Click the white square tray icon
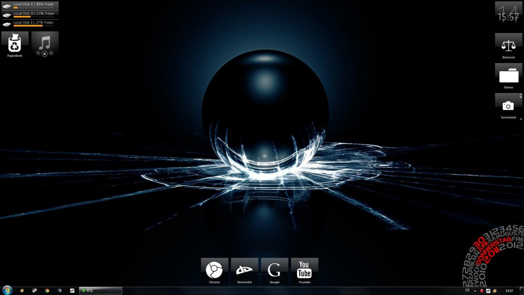 (x=488, y=290)
